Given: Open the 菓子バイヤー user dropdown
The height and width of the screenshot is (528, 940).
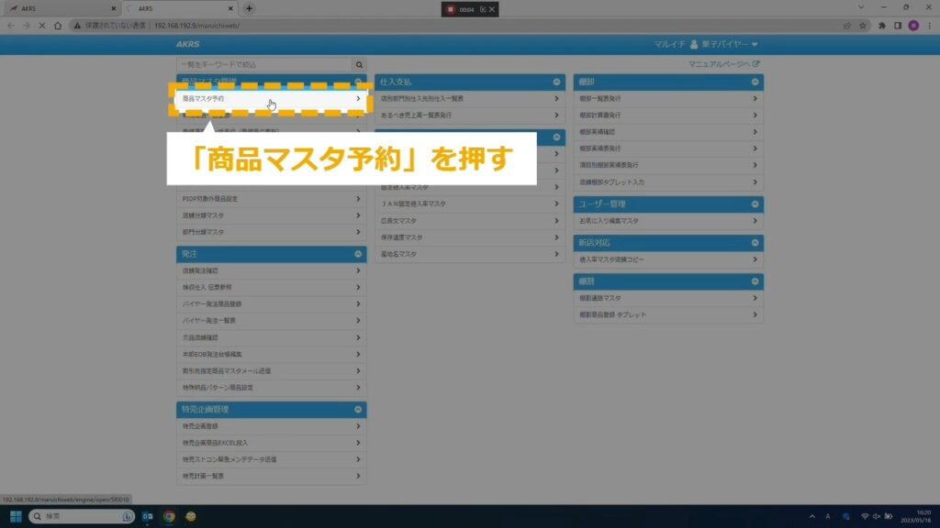Looking at the screenshot, I should pyautogui.click(x=723, y=44).
